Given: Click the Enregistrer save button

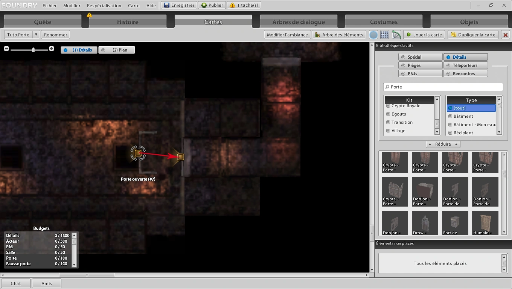Looking at the screenshot, I should pyautogui.click(x=179, y=5).
